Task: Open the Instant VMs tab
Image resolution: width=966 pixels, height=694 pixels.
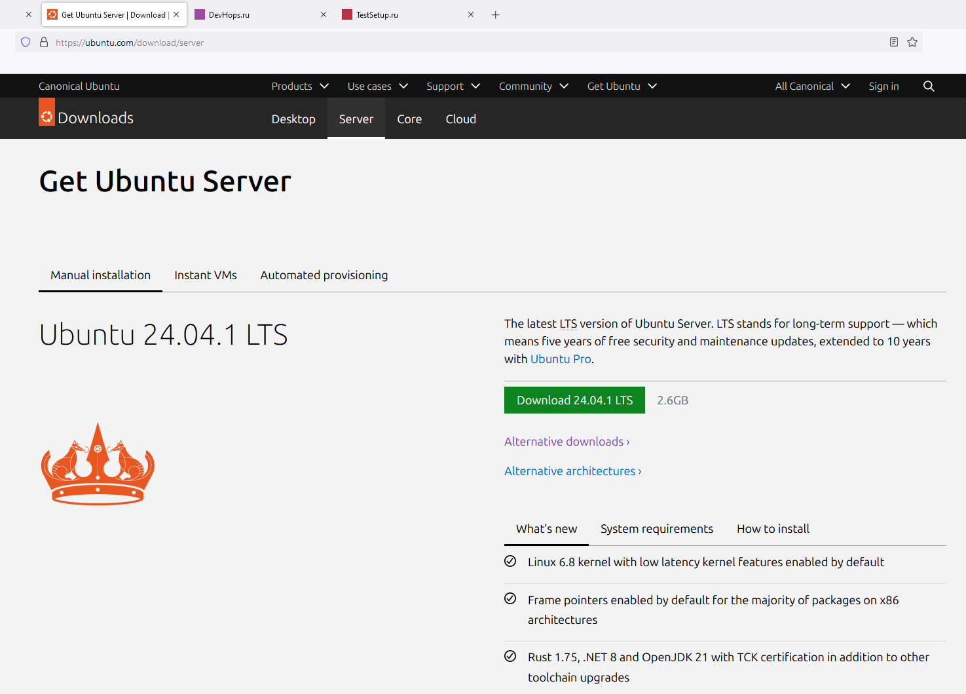Action: pyautogui.click(x=206, y=275)
